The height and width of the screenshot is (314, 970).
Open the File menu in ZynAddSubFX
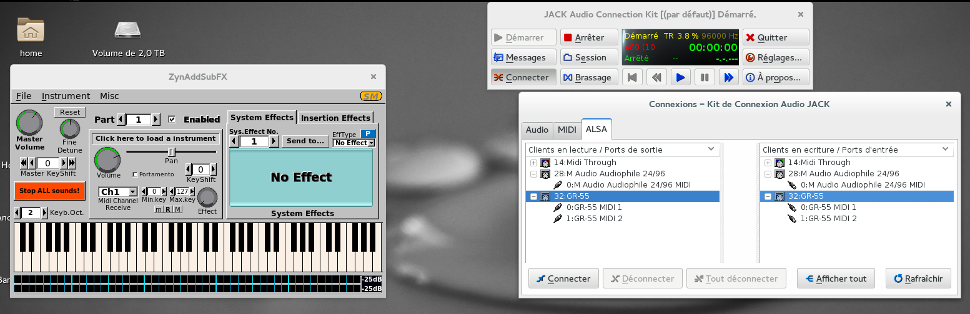(x=24, y=96)
